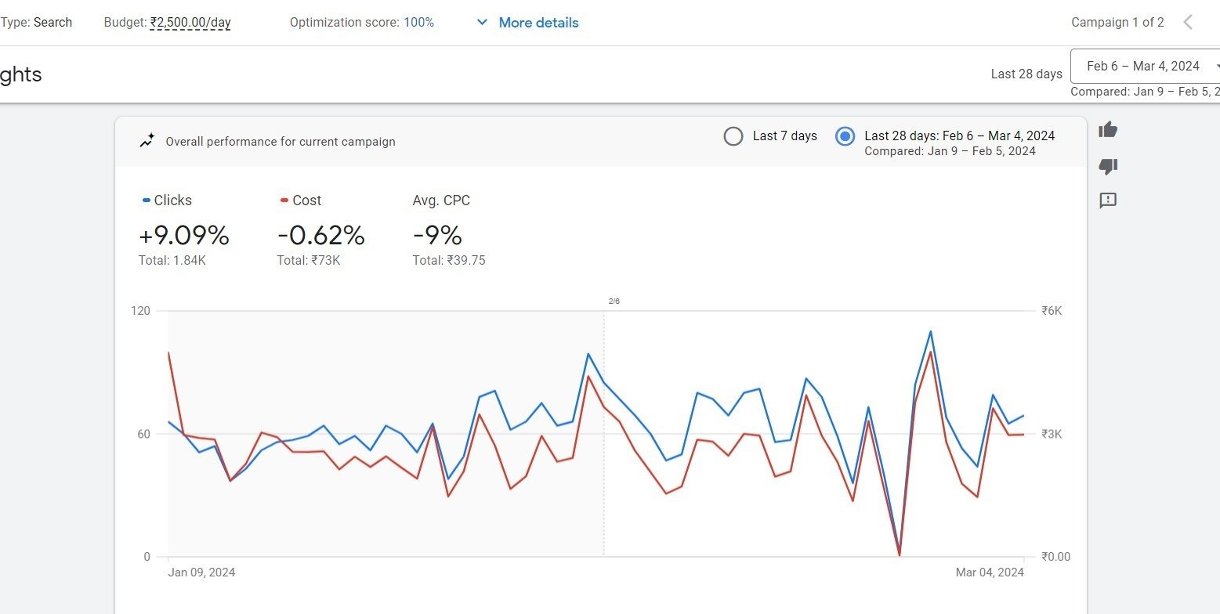The width and height of the screenshot is (1220, 614).
Task: Select the Last 7 days option
Action: [x=733, y=135]
